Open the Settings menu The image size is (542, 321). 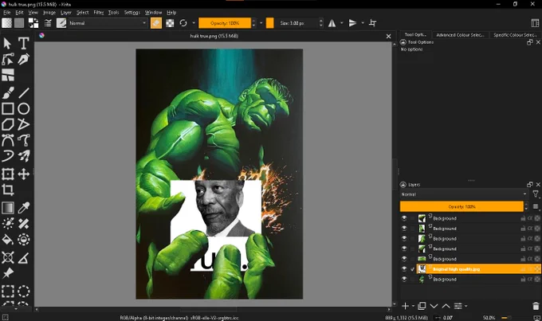132,13
